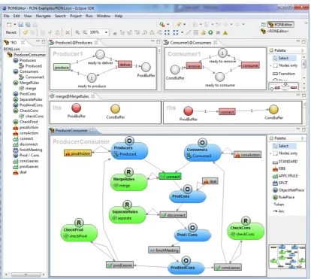Expand the upper Palette flyout arrow
This screenshot has height=279, width=311.
click(303, 50)
